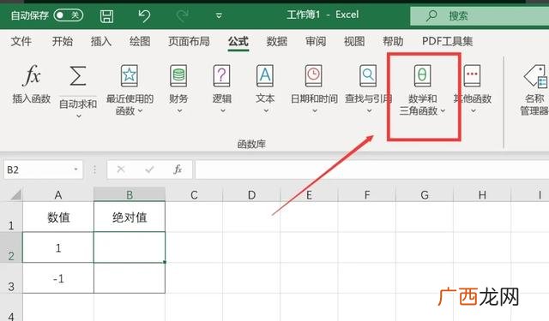
Task: Select row 1 header
Action: 11,217
